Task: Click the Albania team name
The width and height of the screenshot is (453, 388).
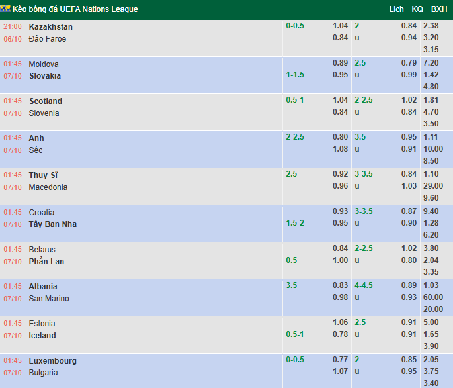Action: tap(43, 287)
